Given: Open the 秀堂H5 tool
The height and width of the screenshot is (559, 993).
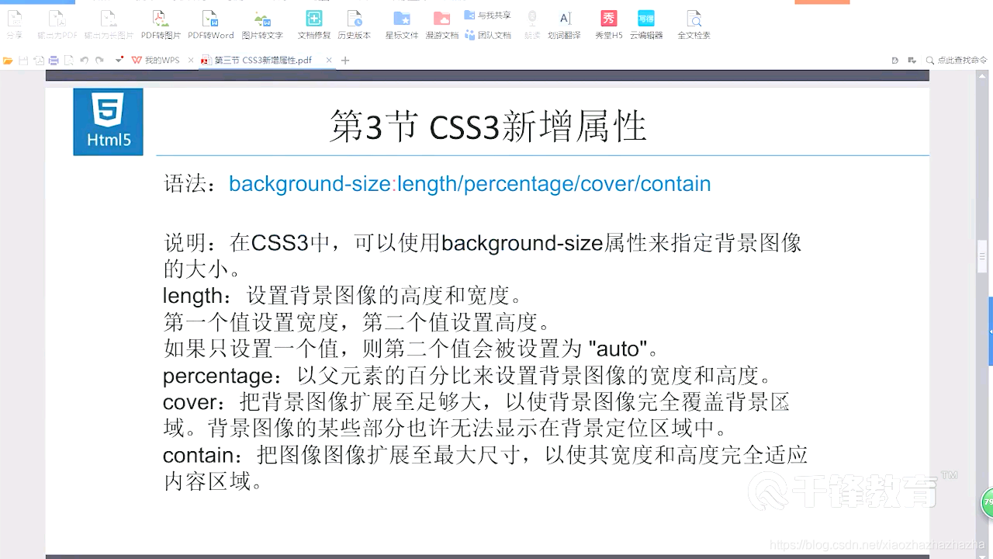Looking at the screenshot, I should tap(608, 25).
